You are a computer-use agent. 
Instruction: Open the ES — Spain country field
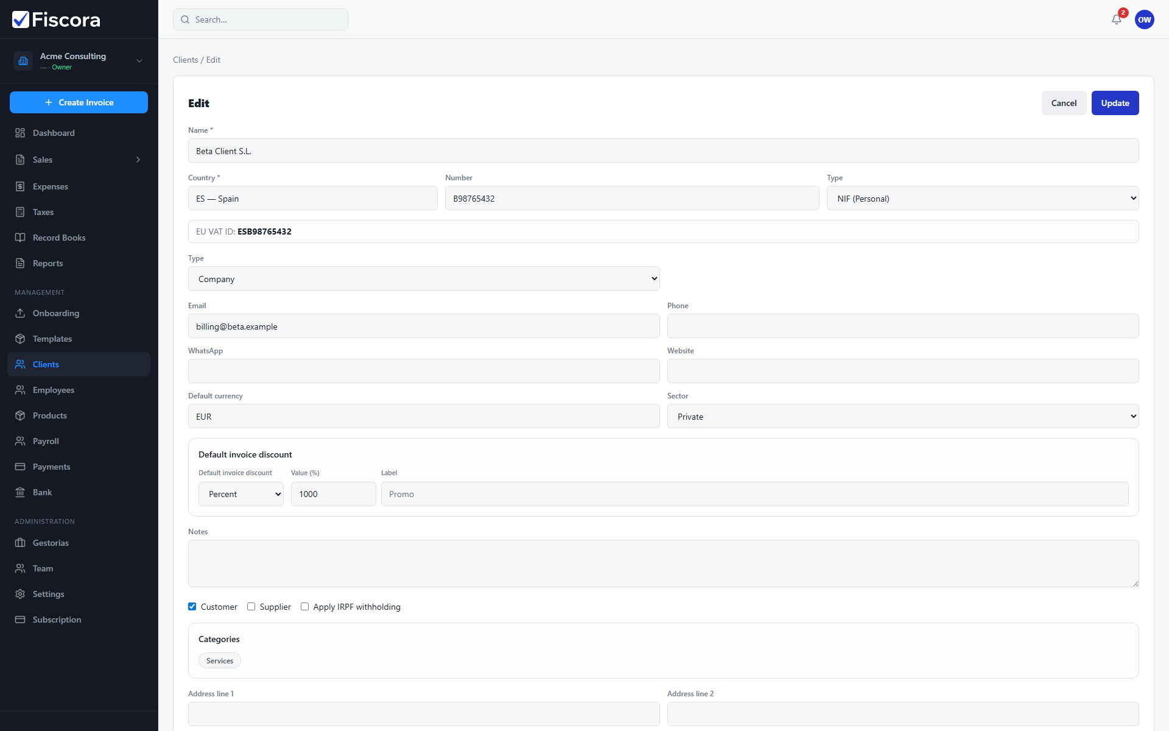pos(313,198)
